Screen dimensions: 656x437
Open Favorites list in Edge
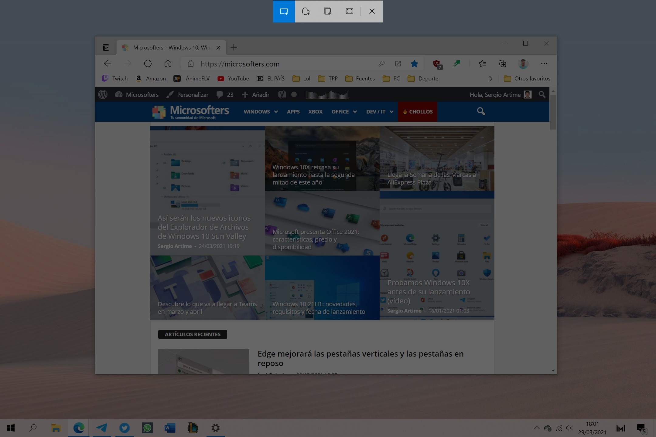pyautogui.click(x=482, y=63)
